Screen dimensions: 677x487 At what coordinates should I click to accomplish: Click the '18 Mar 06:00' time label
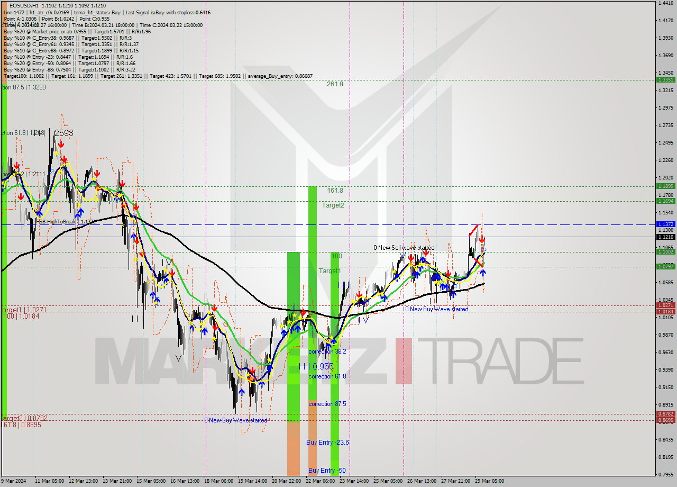(219, 481)
